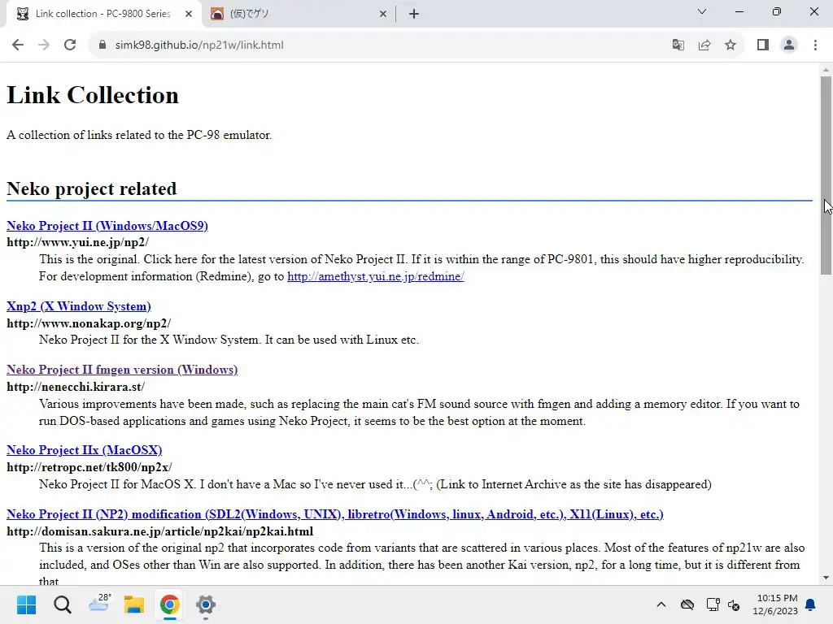Click the domisan.sakura.ne.jp np2kai URL text
Image resolution: width=833 pixels, height=624 pixels.
[160, 531]
